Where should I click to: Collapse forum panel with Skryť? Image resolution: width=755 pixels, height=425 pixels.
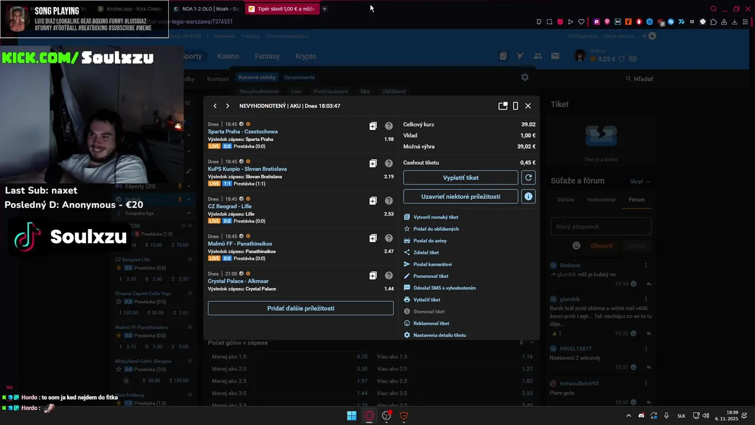[x=640, y=181]
